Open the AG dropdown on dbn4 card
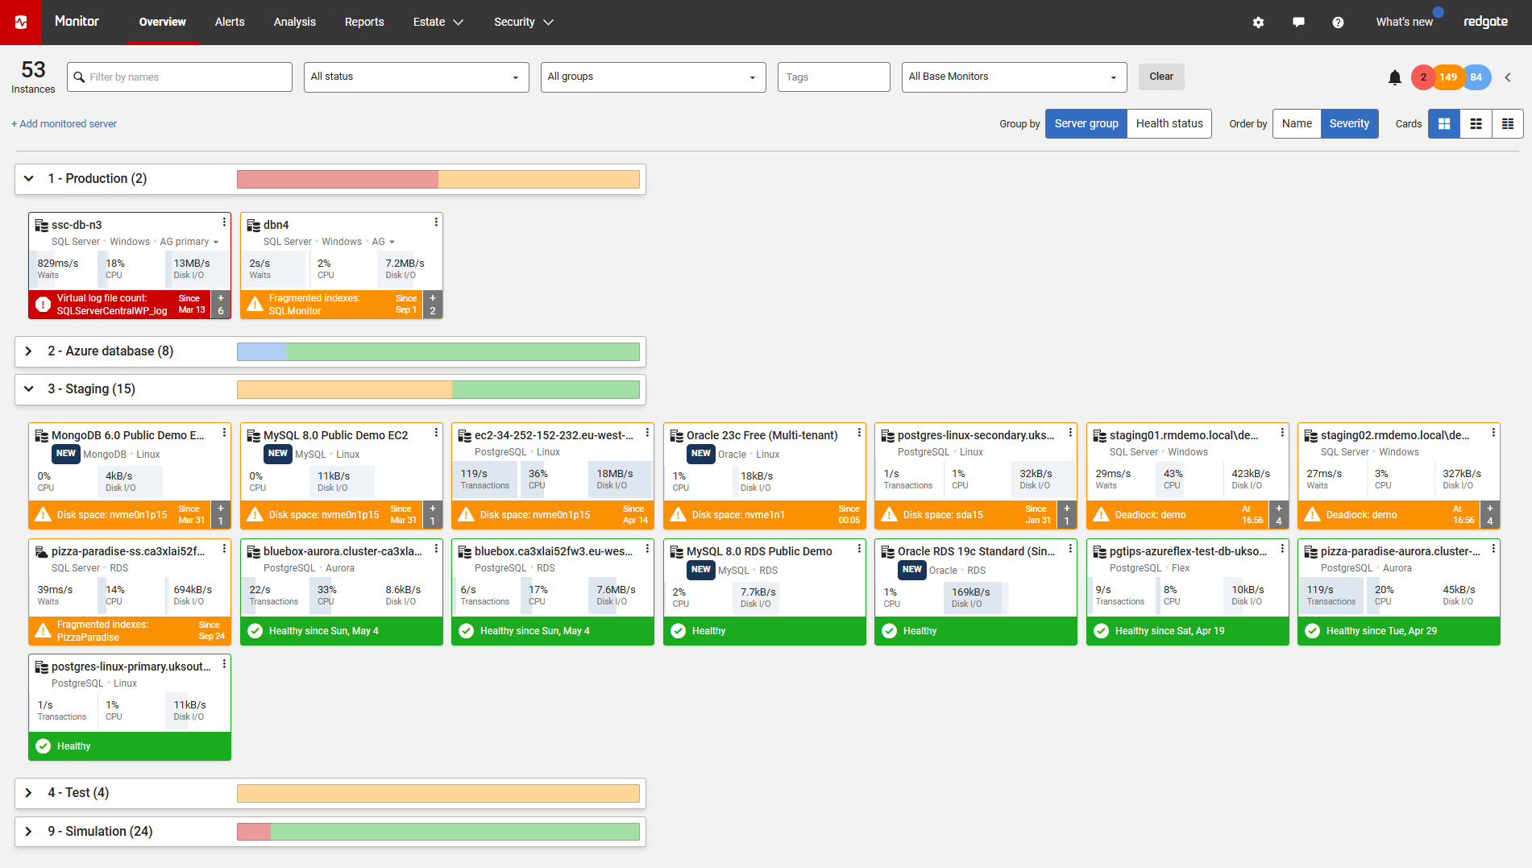 (x=384, y=242)
